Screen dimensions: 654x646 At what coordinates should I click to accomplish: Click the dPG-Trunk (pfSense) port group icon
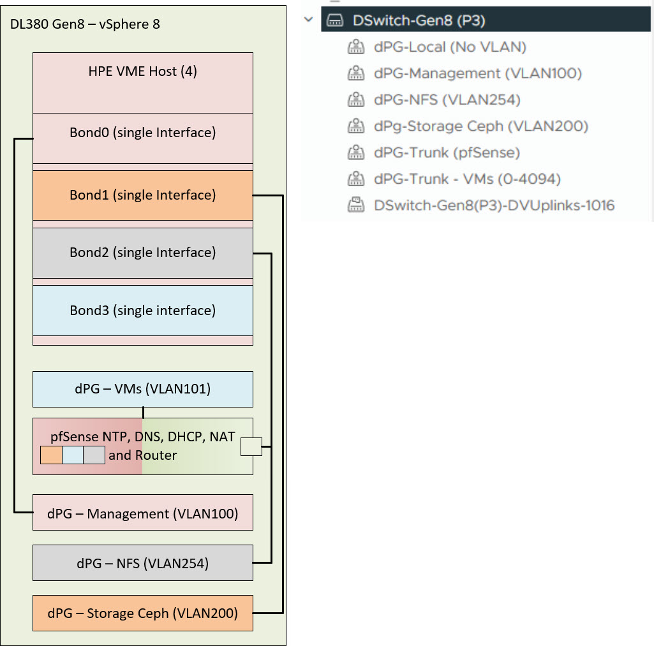pos(355,152)
